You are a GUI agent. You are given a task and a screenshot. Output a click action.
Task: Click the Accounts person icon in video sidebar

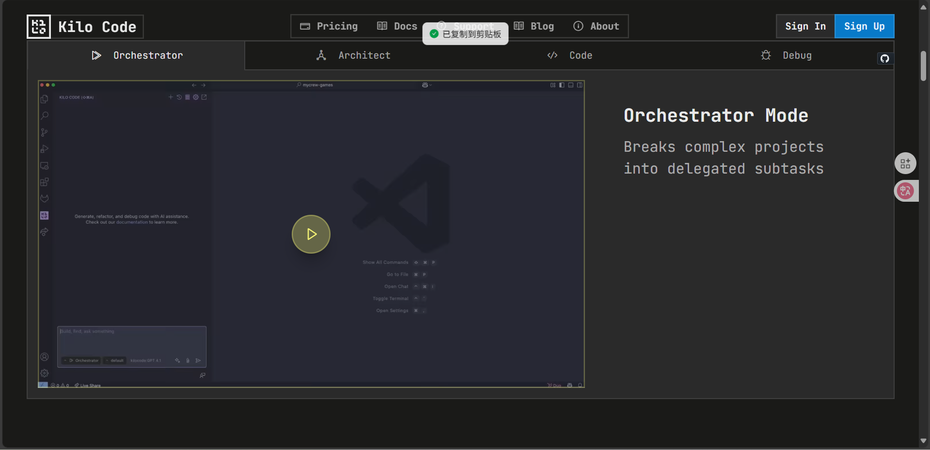[45, 357]
